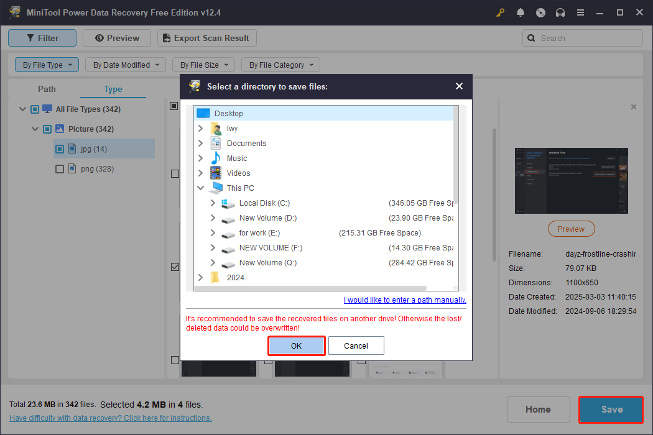This screenshot has width=653, height=435.
Task: Switch to the Path tab
Action: click(47, 89)
